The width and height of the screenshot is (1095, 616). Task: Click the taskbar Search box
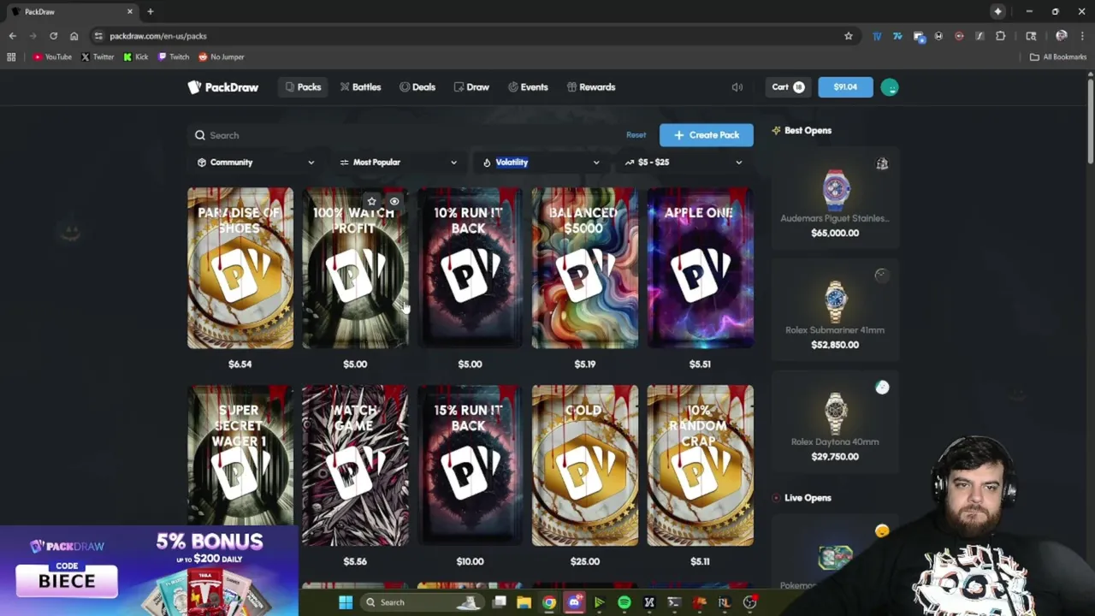[423, 602]
